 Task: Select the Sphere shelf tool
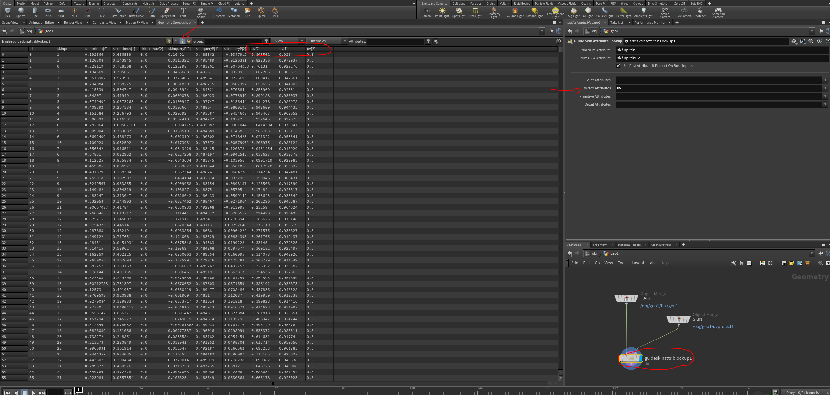[21, 12]
